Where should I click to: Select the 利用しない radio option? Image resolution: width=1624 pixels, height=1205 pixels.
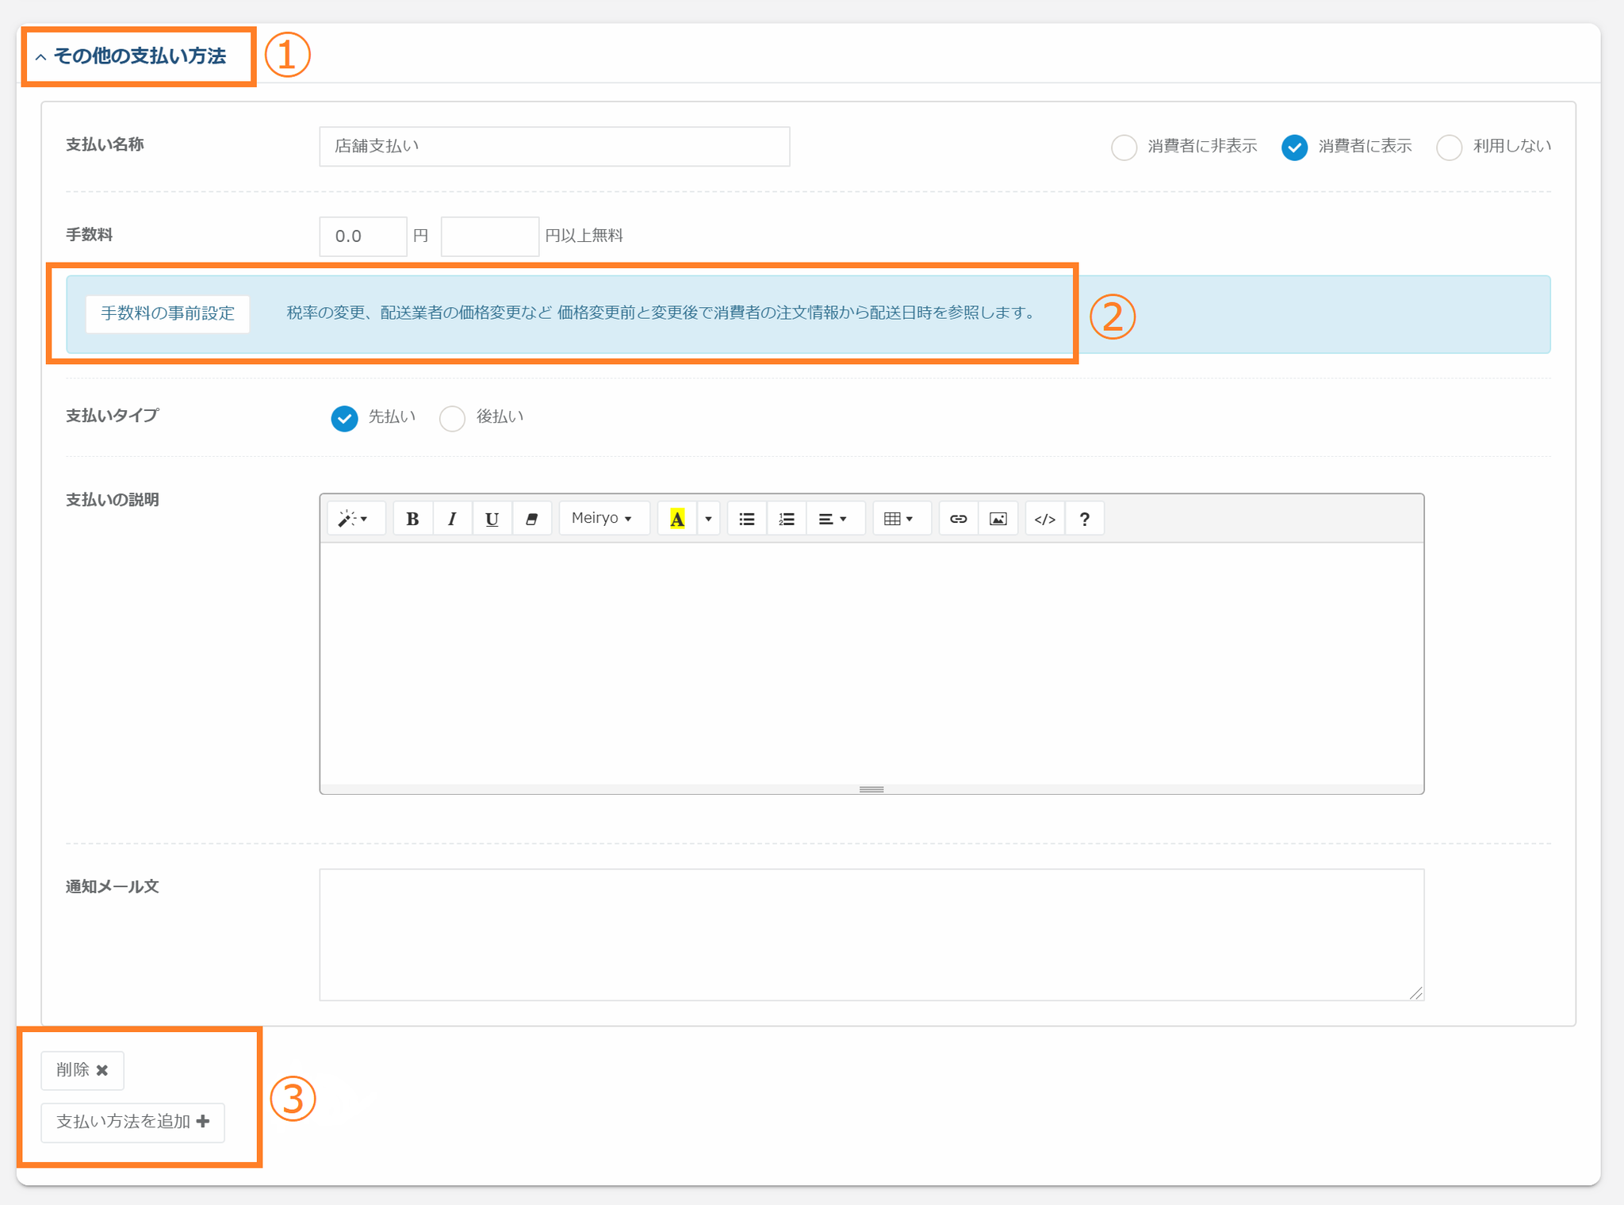click(1449, 148)
